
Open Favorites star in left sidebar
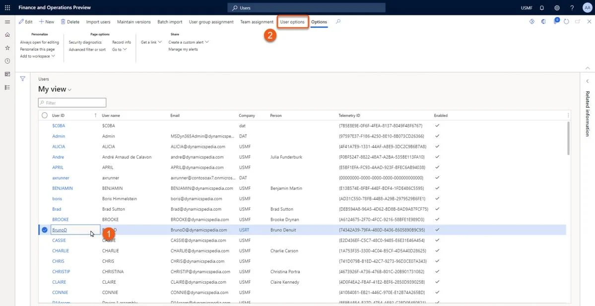pyautogui.click(x=7, y=48)
